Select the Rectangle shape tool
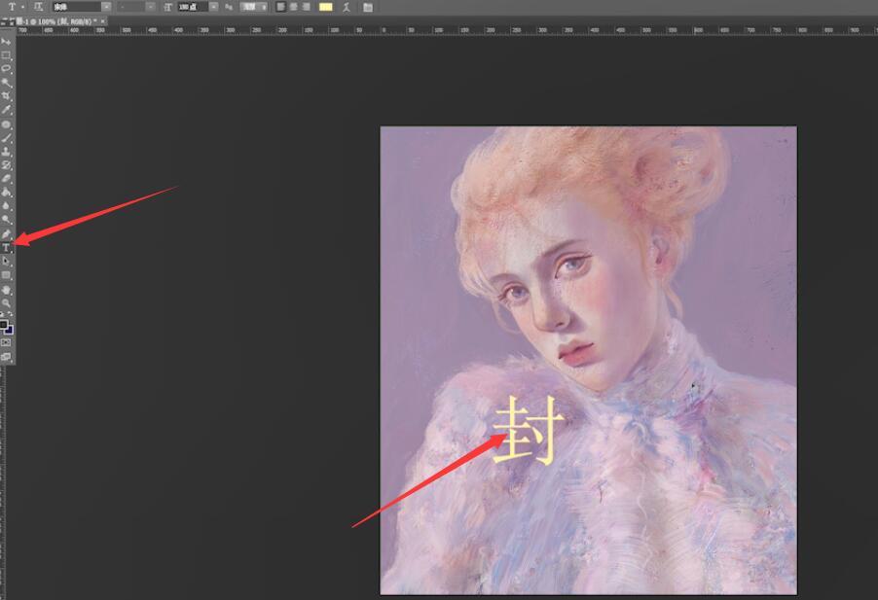Image resolution: width=878 pixels, height=600 pixels. click(x=6, y=275)
